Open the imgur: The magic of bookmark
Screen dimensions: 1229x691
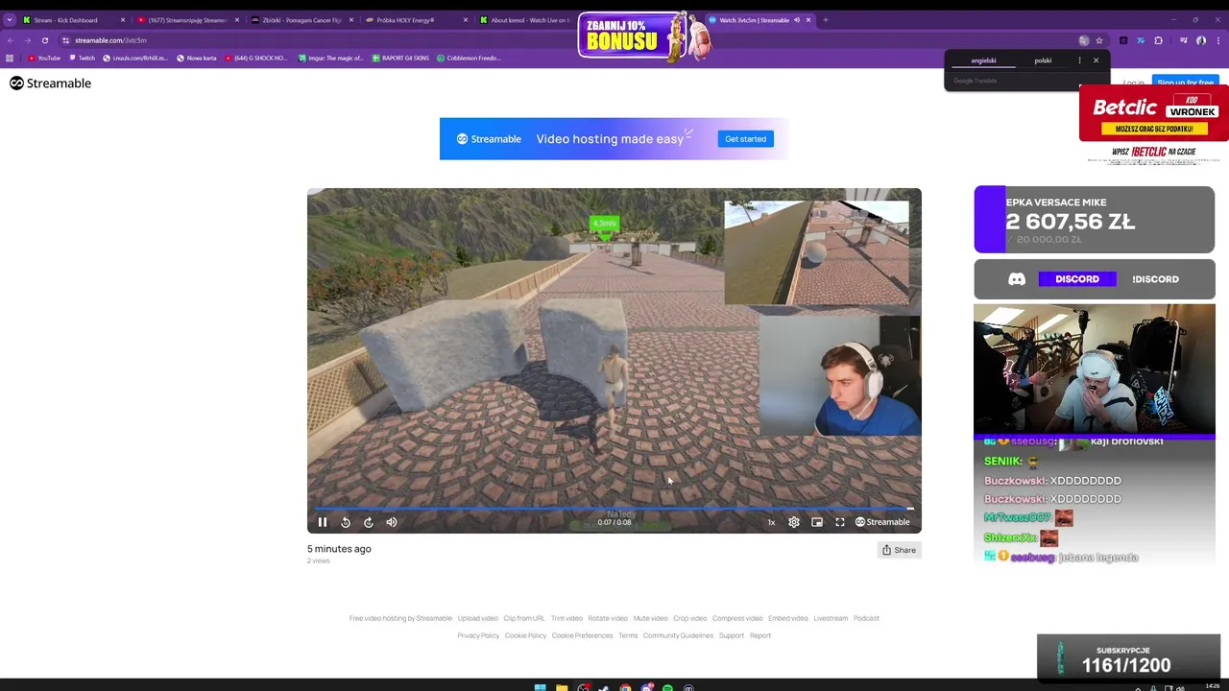[331, 59]
